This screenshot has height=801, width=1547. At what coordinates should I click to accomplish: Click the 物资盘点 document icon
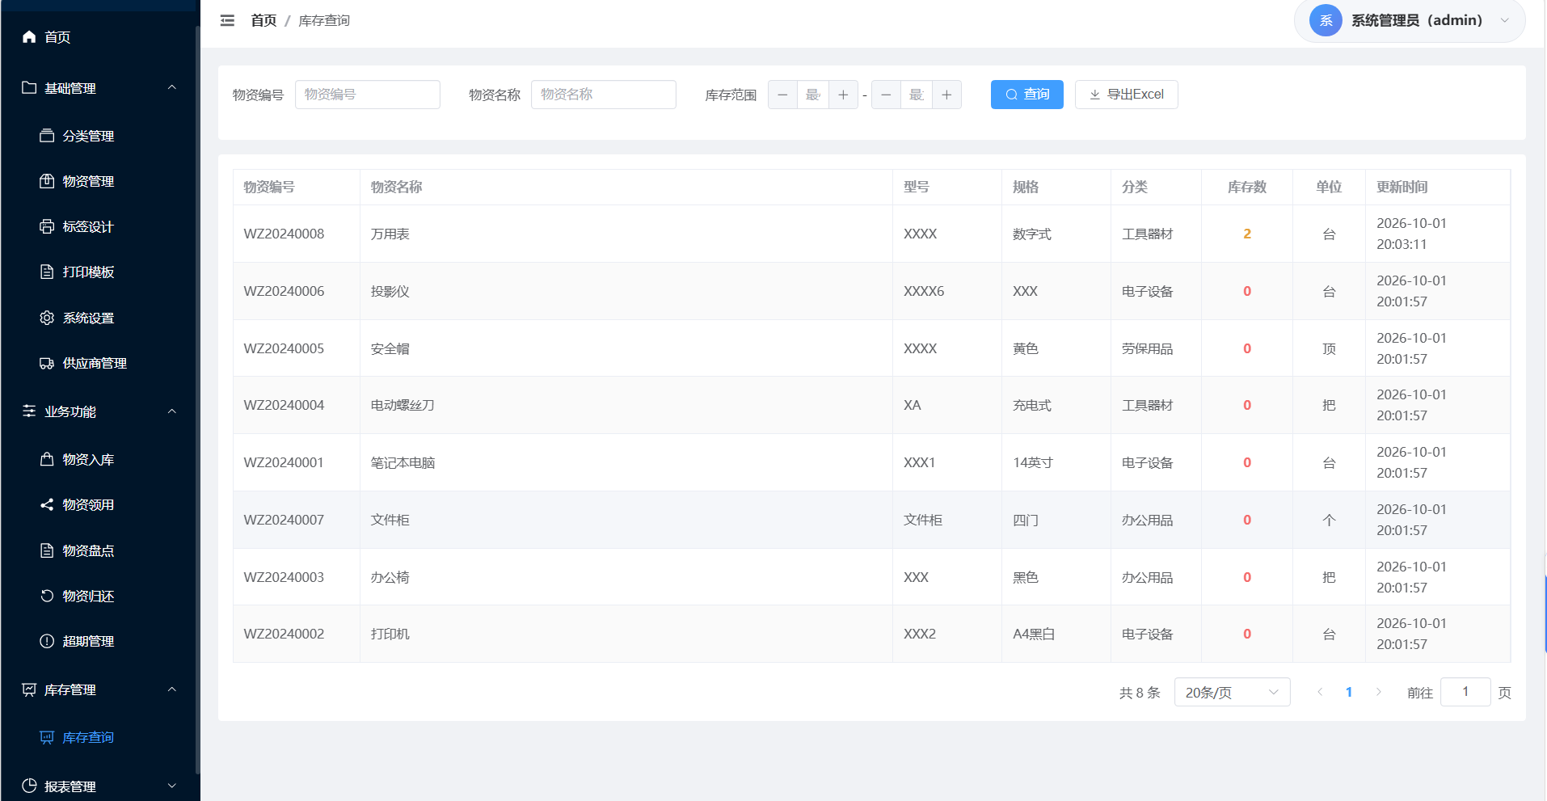(47, 550)
